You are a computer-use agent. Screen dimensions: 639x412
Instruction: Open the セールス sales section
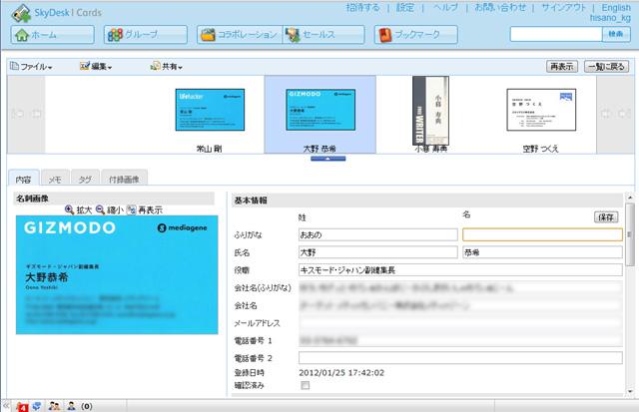tap(323, 35)
